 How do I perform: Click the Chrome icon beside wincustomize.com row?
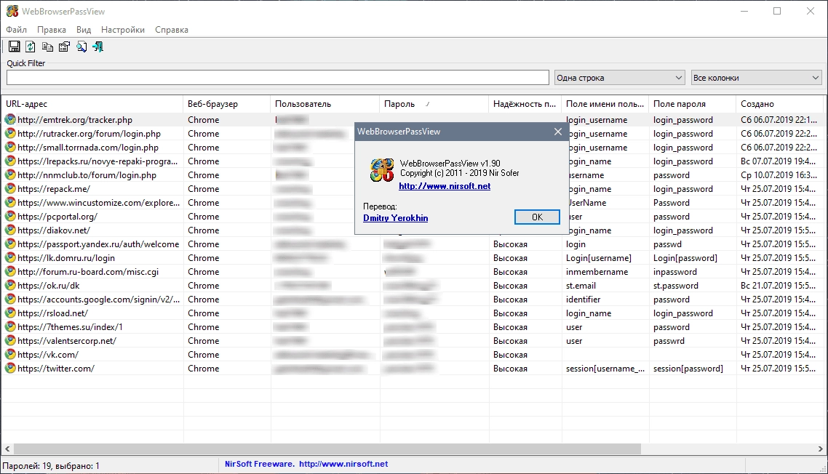coord(10,202)
